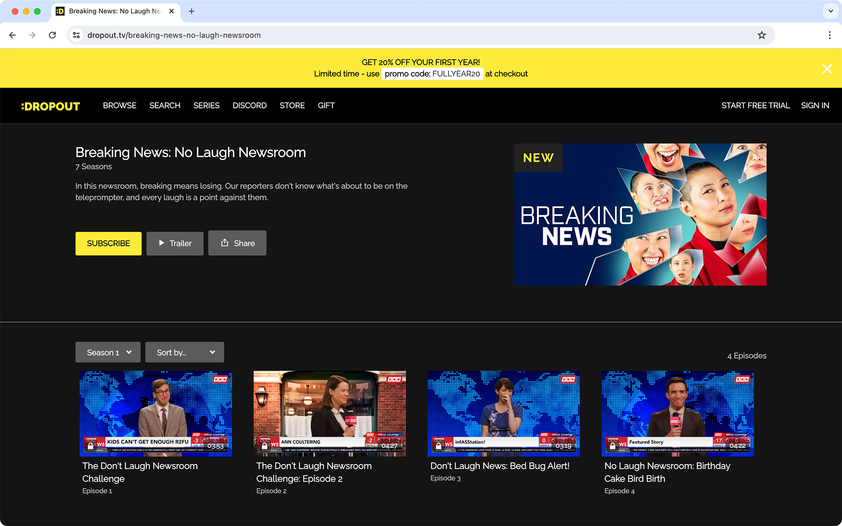Screen dimensions: 842x526
Task: Open the Sort by dropdown
Action: 185,352
